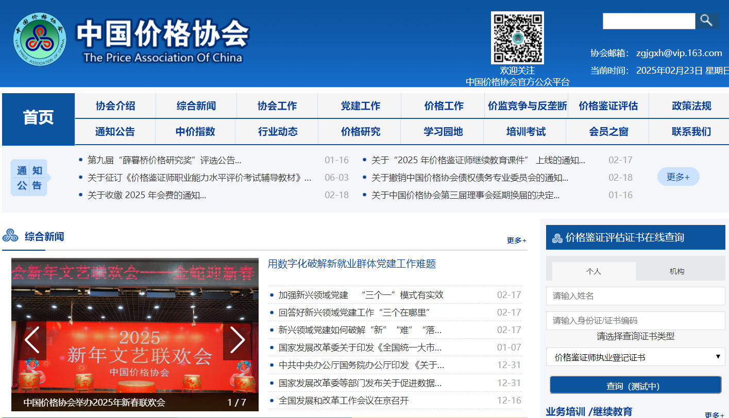Open notice about 征订价格鉴证师辅导教材
This screenshot has height=418, width=729.
[199, 178]
